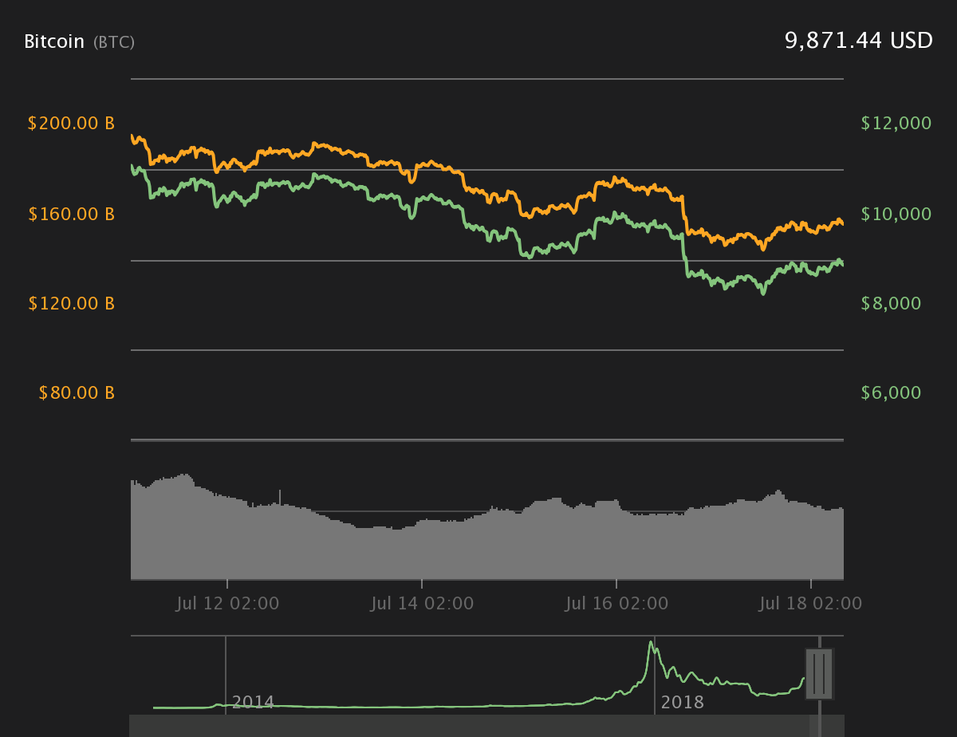
Task: Click the Jul 12 02:00 date label
Action: coord(227,603)
